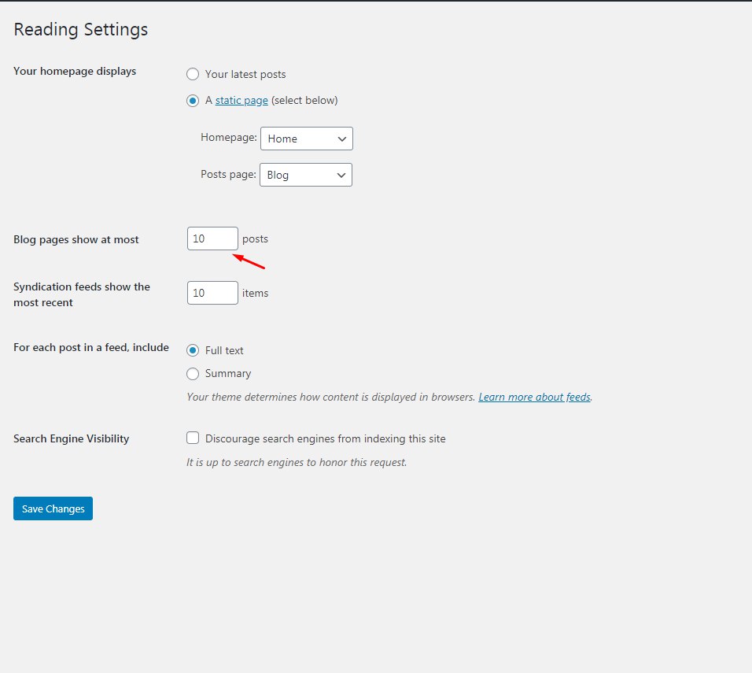Choose 'Full text' for feed posts
The height and width of the screenshot is (673, 752).
pyautogui.click(x=192, y=350)
